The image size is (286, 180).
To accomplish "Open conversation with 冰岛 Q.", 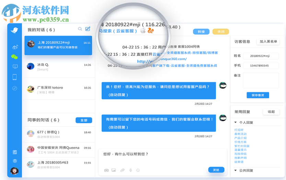I will tap(58, 67).
